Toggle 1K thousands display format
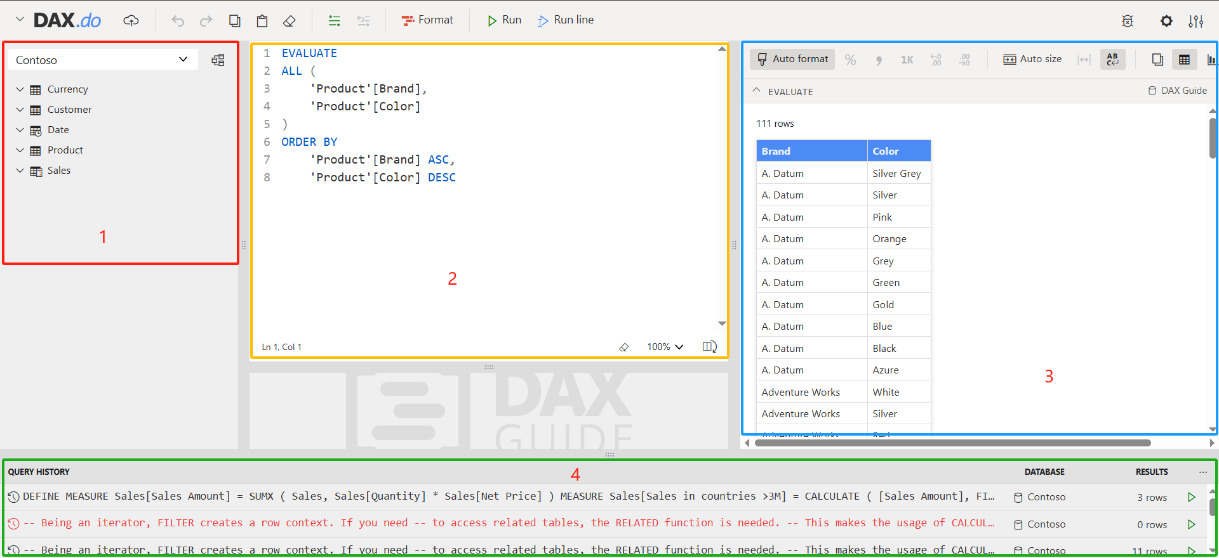Viewport: 1219px width, 558px height. (907, 60)
